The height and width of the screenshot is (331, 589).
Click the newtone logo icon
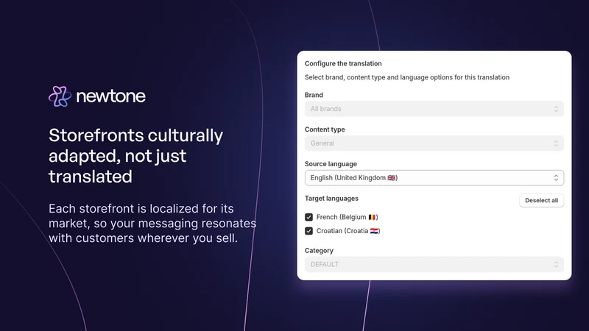[60, 96]
